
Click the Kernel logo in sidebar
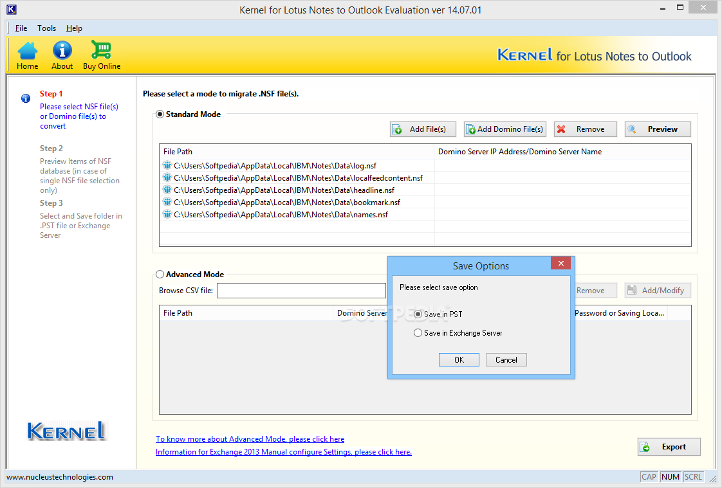66,431
